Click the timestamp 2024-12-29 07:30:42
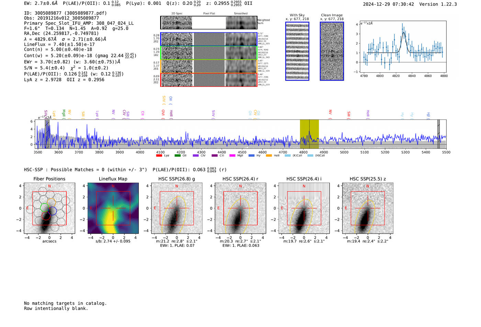The image size is (481, 327). (388, 4)
